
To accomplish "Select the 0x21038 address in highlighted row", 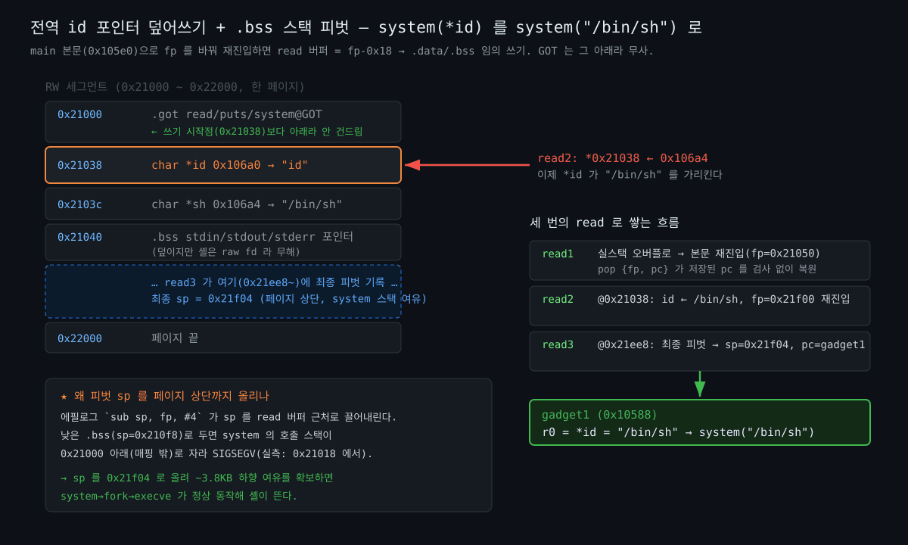I will coord(79,165).
